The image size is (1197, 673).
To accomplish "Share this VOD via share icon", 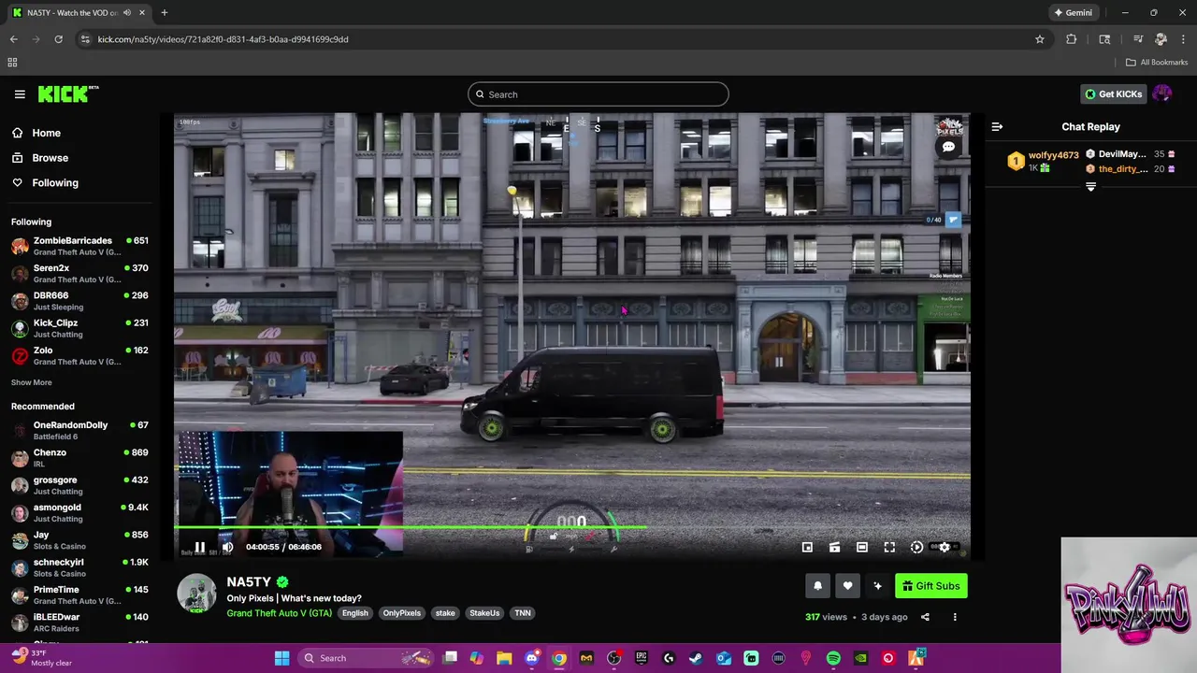I will pyautogui.click(x=925, y=617).
